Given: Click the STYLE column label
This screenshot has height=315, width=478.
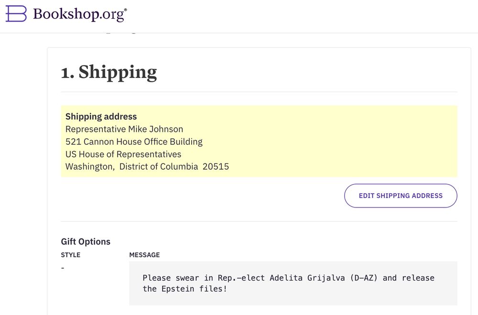Looking at the screenshot, I should coord(71,255).
